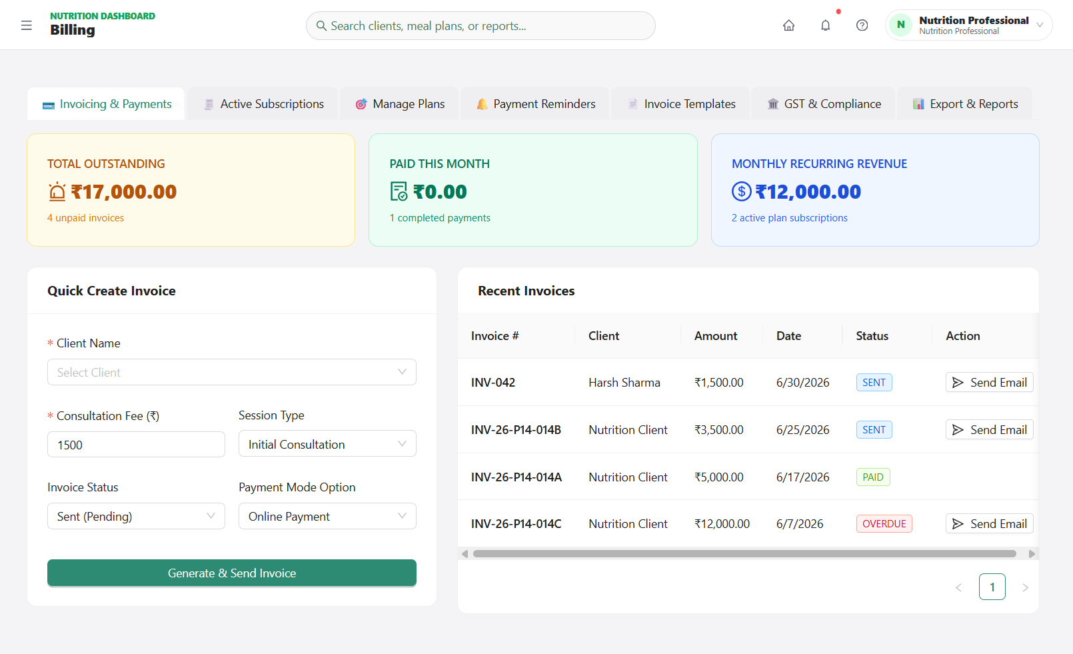
Task: Click Generate & Send Invoice button
Action: point(232,573)
